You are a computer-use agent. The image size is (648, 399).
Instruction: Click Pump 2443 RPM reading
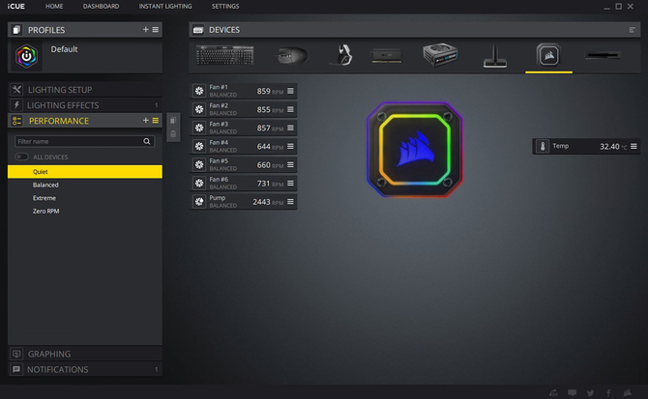(x=268, y=202)
